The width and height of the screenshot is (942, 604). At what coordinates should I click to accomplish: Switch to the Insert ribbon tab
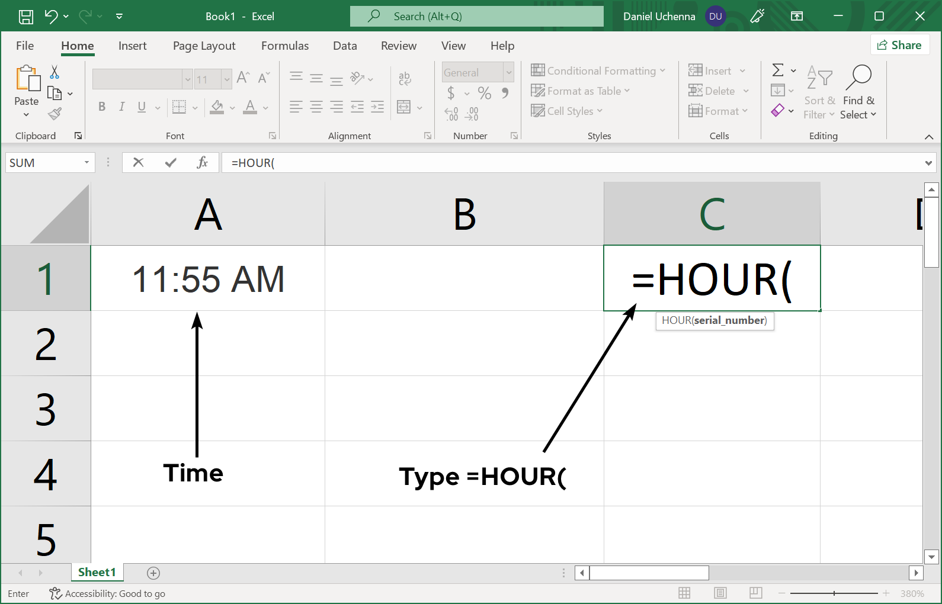click(132, 46)
